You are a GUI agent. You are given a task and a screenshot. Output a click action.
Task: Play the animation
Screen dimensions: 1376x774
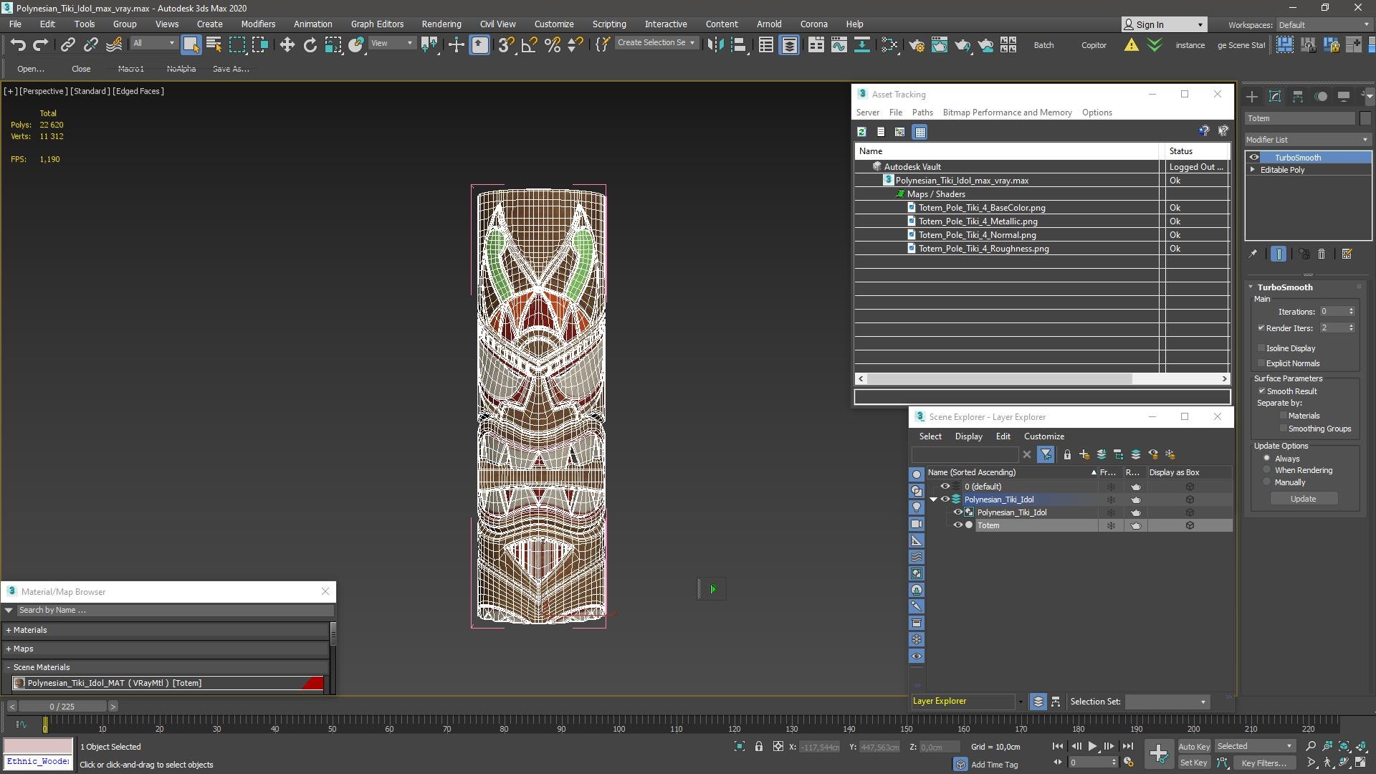[x=1092, y=747]
